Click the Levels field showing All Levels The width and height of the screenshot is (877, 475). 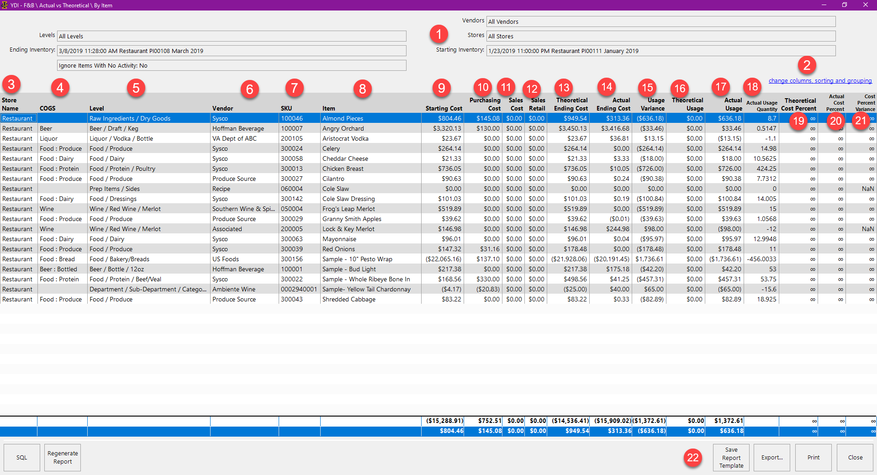coord(232,36)
